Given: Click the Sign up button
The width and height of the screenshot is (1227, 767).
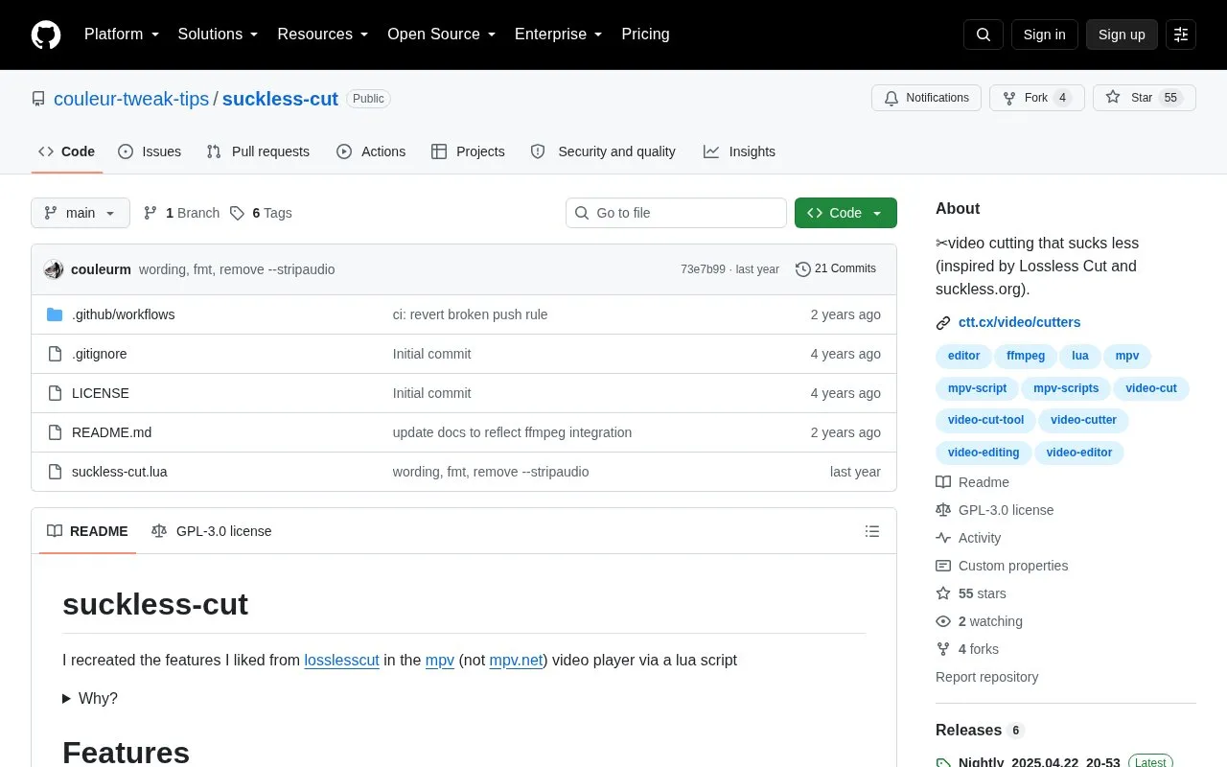Looking at the screenshot, I should pos(1122,35).
